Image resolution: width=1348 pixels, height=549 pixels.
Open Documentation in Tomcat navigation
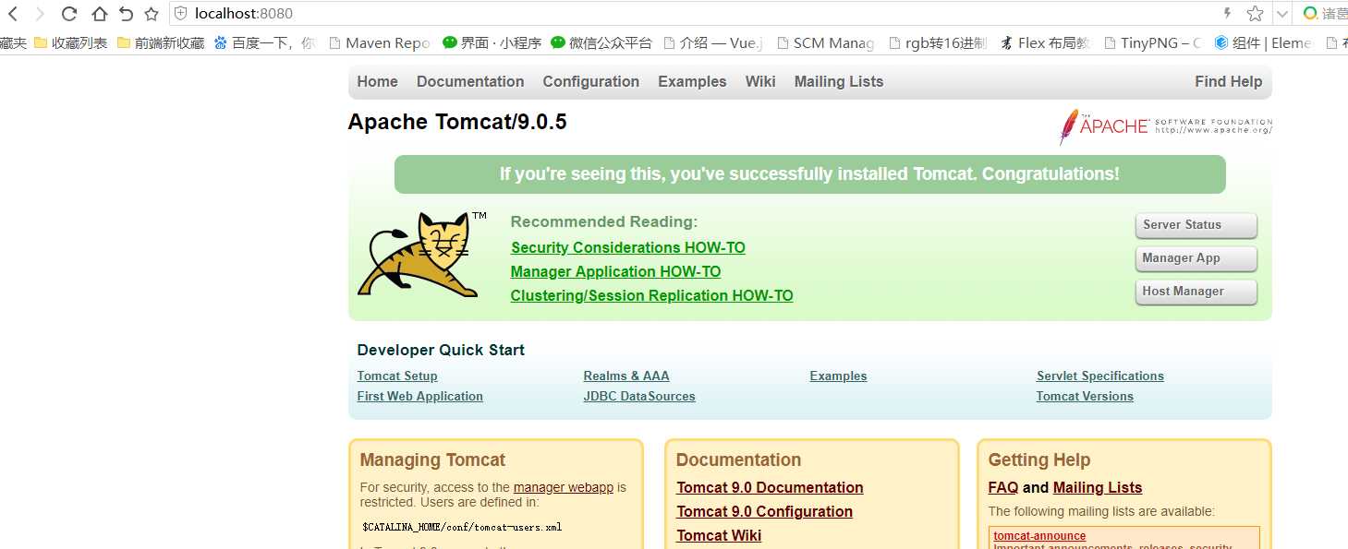[470, 81]
